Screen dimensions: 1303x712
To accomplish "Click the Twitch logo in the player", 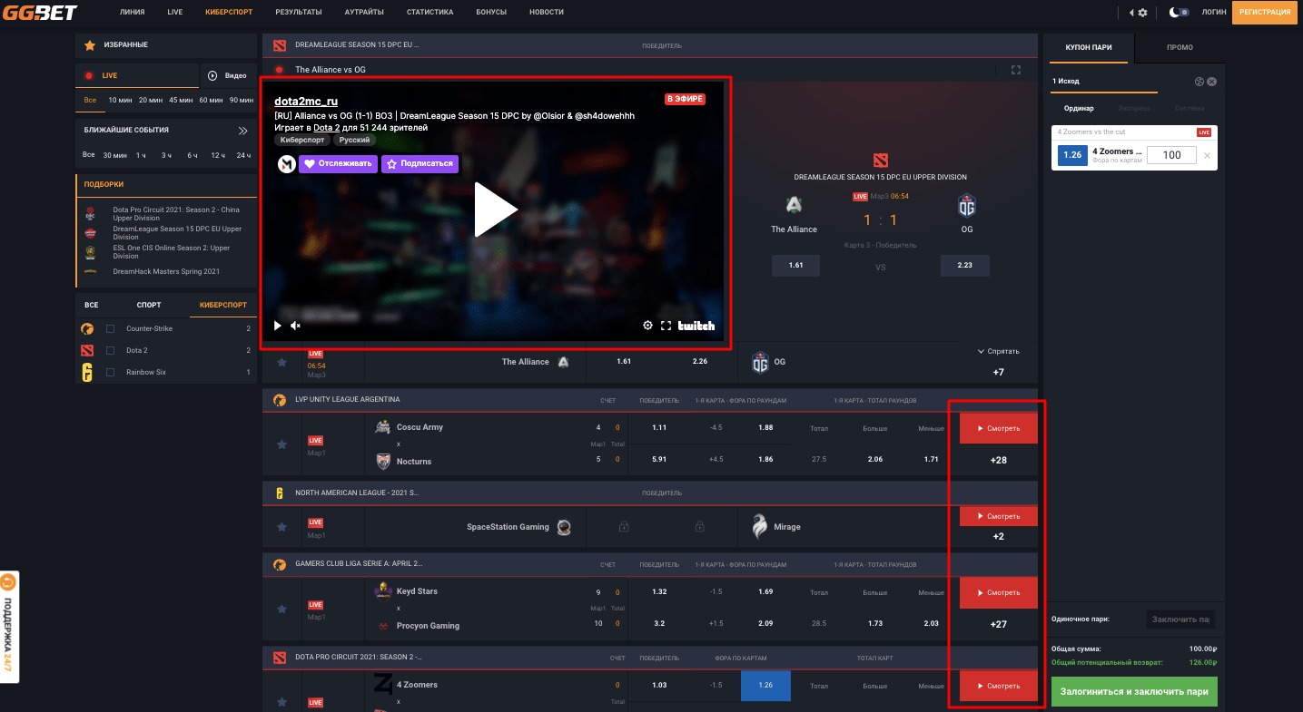I will 696,326.
